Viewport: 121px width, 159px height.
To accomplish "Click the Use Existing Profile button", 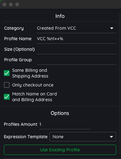I will [x=60, y=150].
